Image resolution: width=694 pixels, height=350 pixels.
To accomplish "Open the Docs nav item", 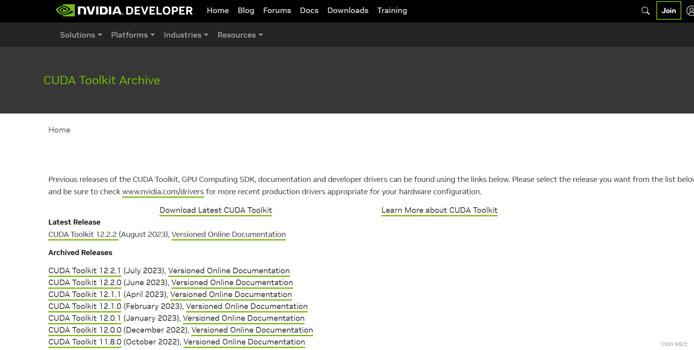I will coord(309,11).
